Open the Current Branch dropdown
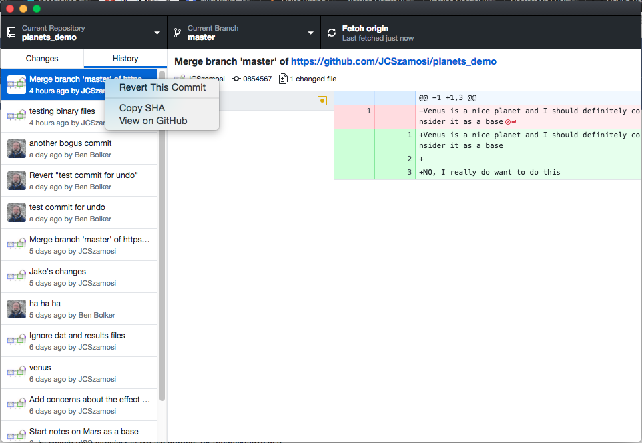This screenshot has height=443, width=642. 244,31
